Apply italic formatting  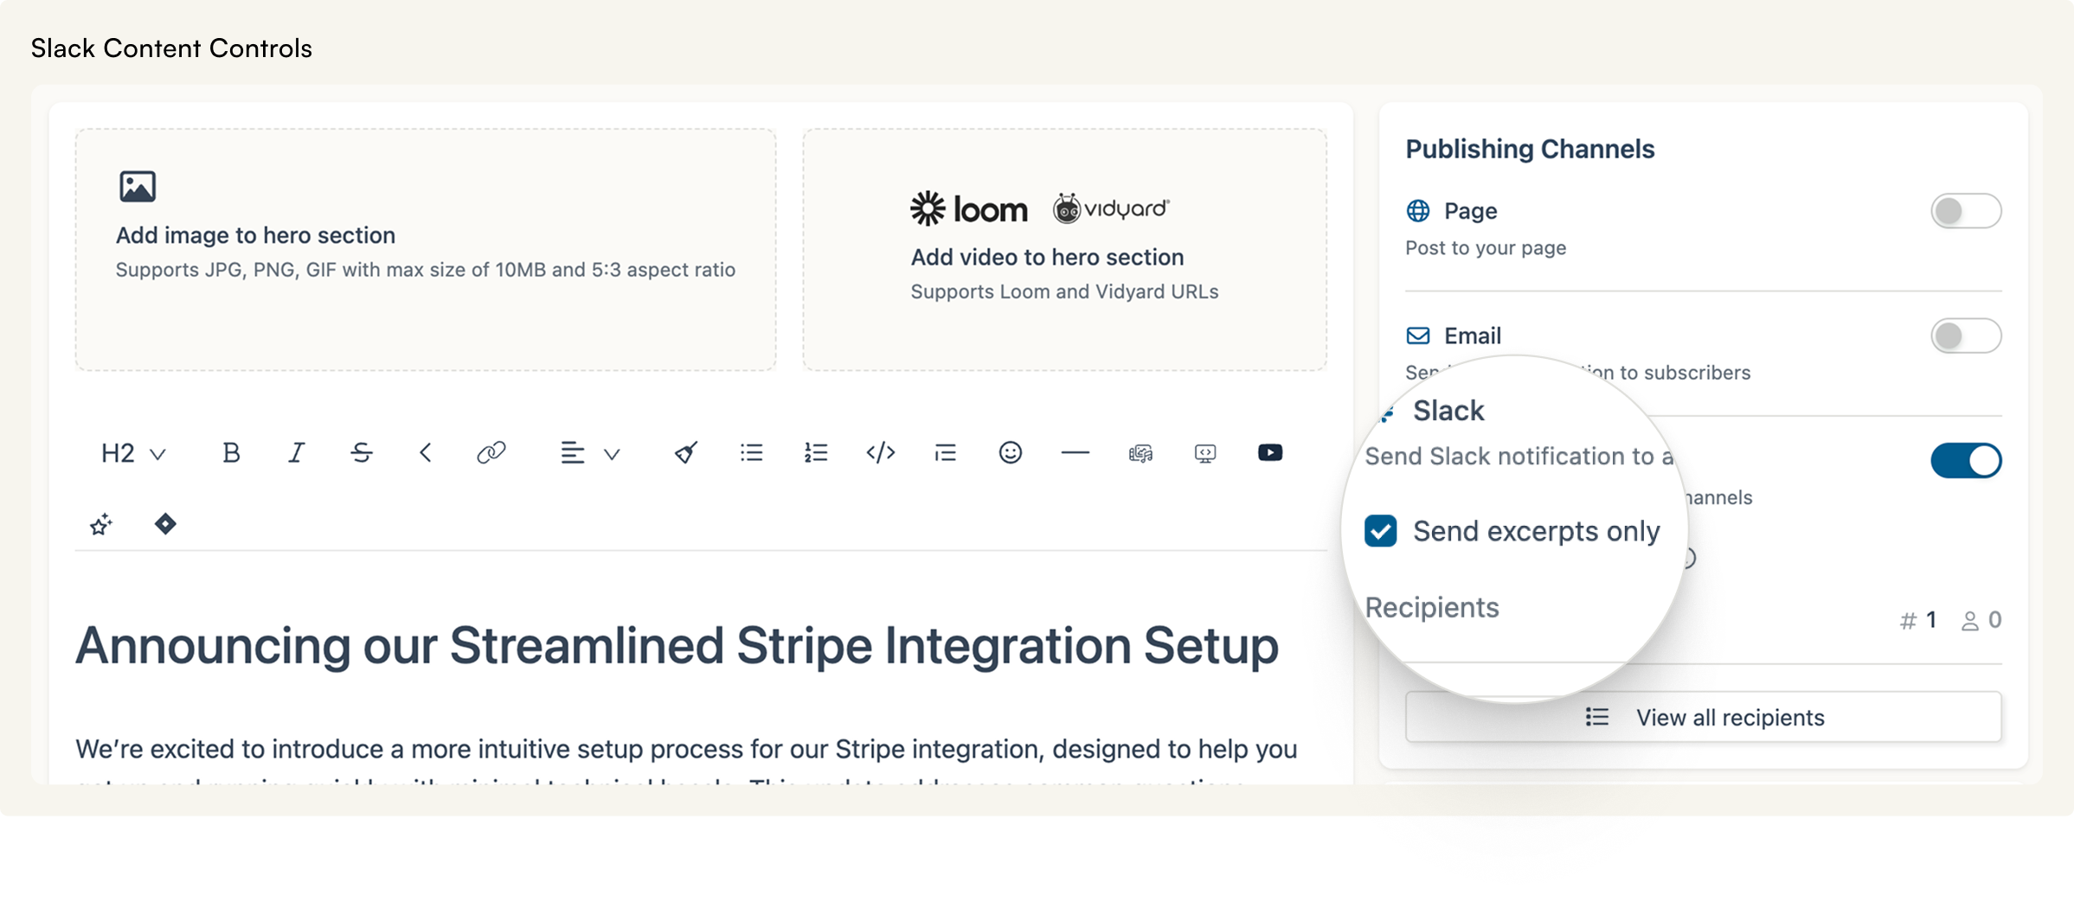click(x=296, y=452)
